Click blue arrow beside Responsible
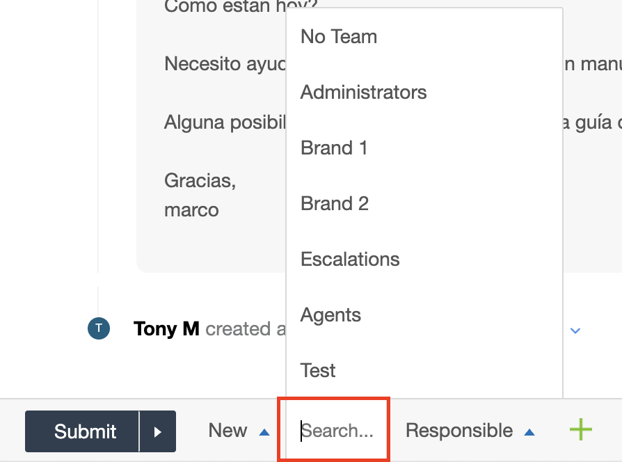622x462 pixels. (529, 432)
